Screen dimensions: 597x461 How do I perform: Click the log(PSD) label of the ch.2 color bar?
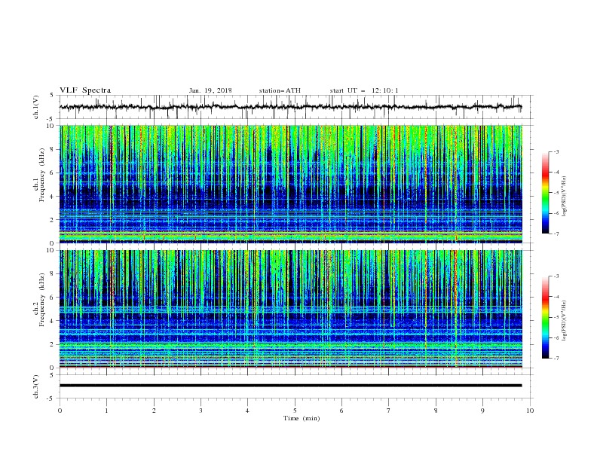(x=564, y=320)
